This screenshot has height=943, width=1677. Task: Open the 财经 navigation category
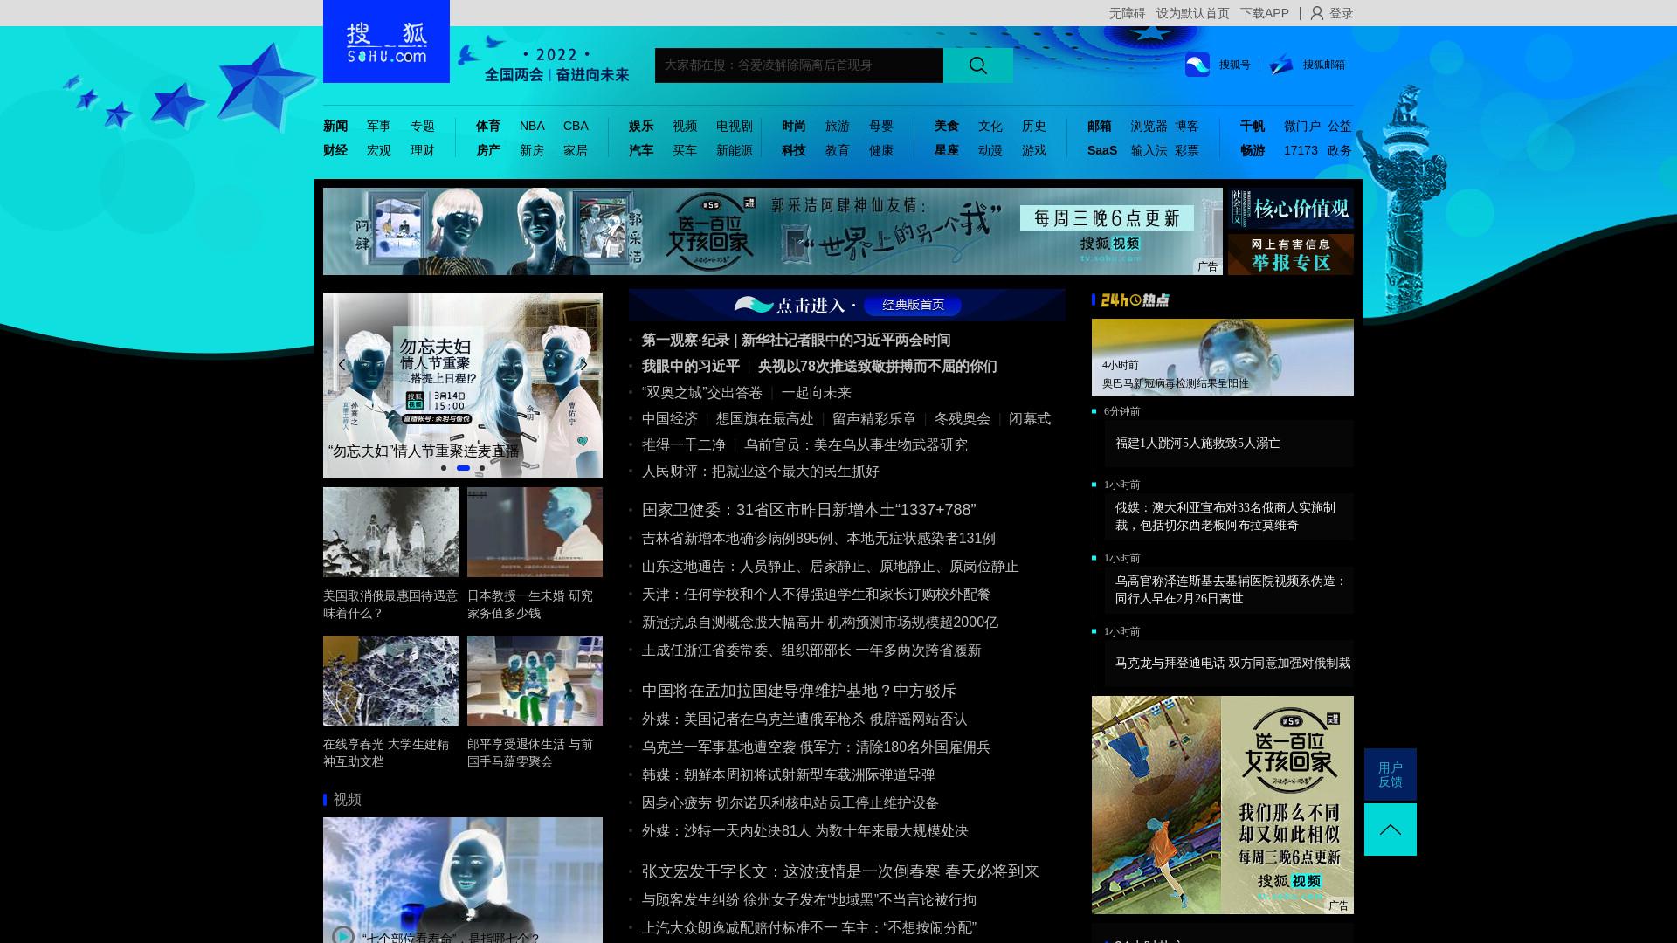tap(335, 150)
